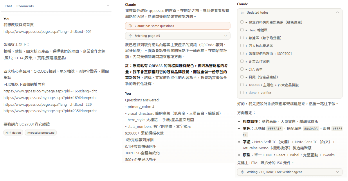This screenshot has width=348, height=181.
Task: Collapse the Updated todos list
Action: [337, 12]
